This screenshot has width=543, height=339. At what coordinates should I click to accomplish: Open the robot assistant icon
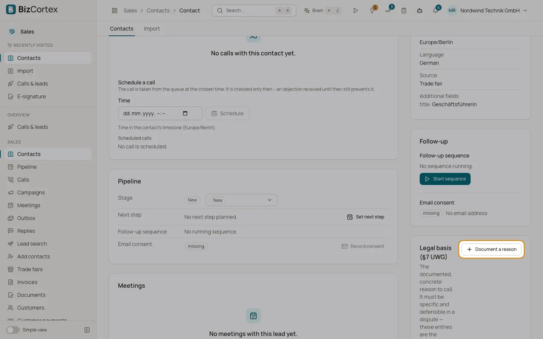(x=420, y=11)
